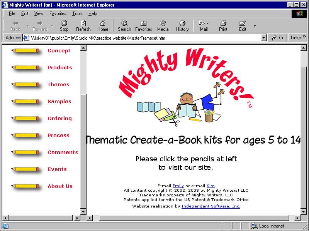The height and width of the screenshot is (231, 309).
Task: Expand the Mail button dropdown arrow
Action: point(207,23)
